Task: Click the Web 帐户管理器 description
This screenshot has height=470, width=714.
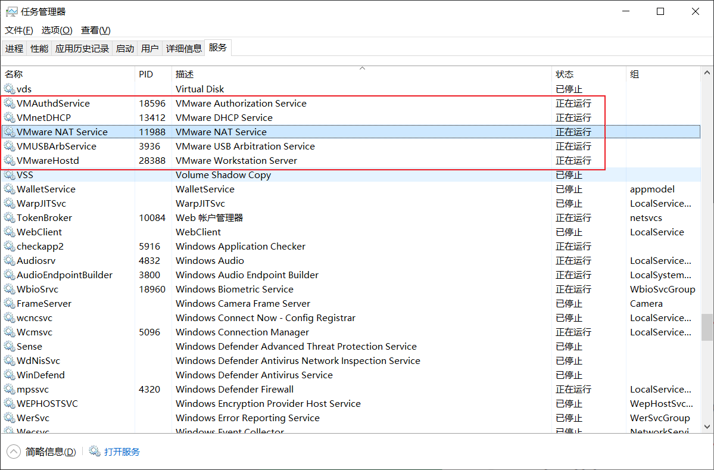Action: [210, 217]
